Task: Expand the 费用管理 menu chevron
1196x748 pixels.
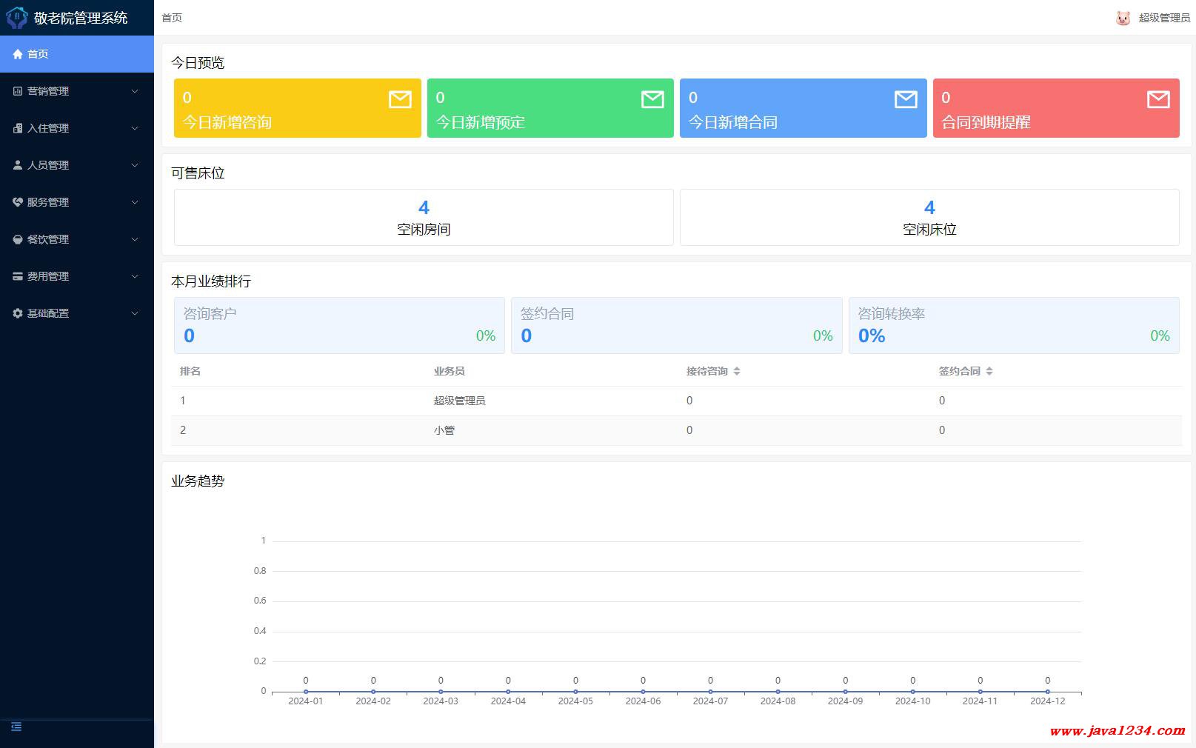Action: pos(135,276)
